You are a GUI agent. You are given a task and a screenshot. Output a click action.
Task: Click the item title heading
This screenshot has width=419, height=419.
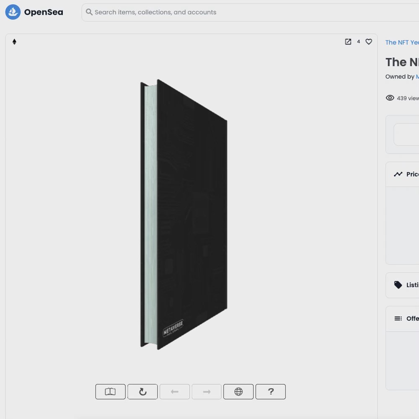(x=402, y=62)
